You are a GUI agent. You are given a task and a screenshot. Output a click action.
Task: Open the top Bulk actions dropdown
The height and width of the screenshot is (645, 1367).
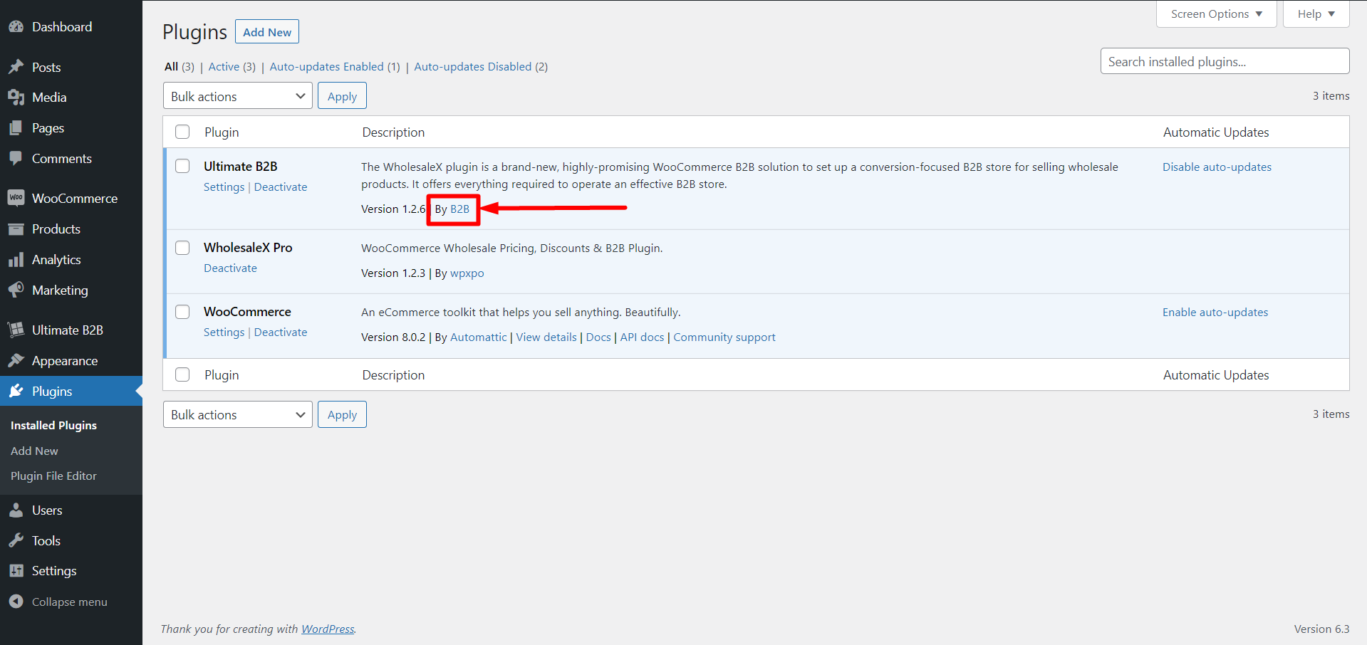tap(237, 96)
